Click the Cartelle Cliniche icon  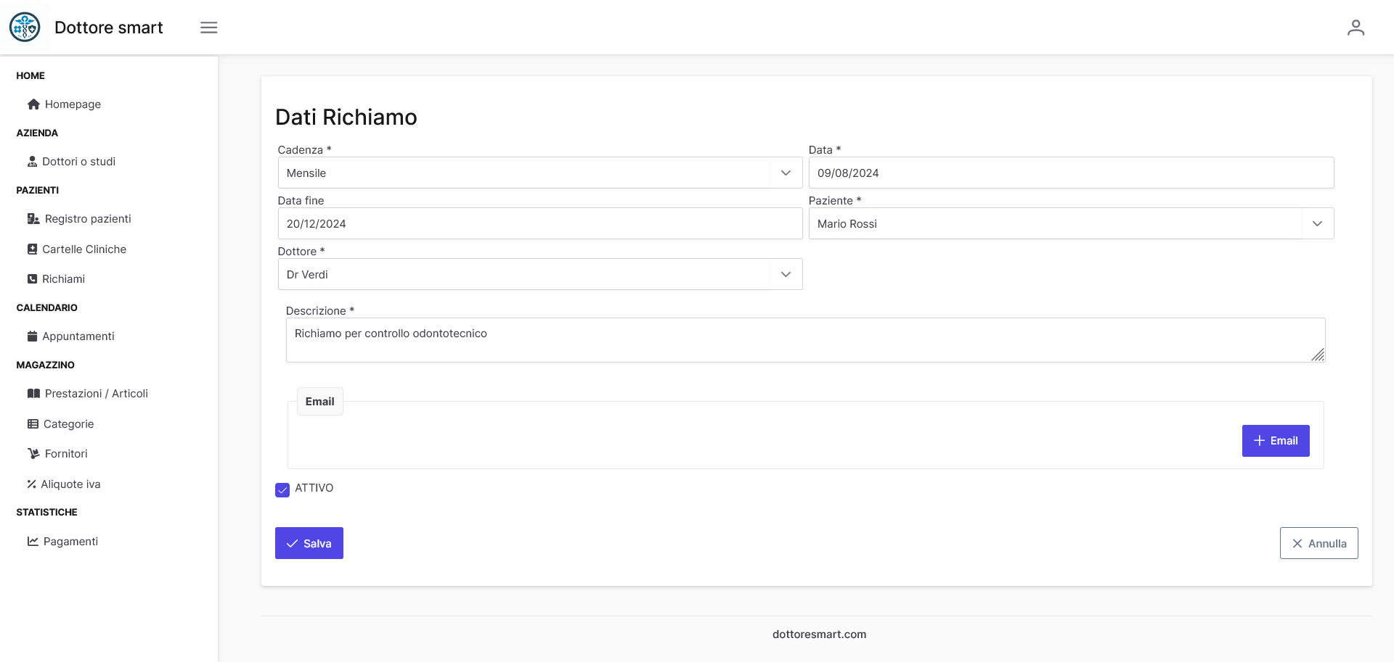pos(32,249)
